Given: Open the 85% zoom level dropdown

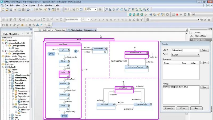Looking at the screenshot, I should [95, 9].
